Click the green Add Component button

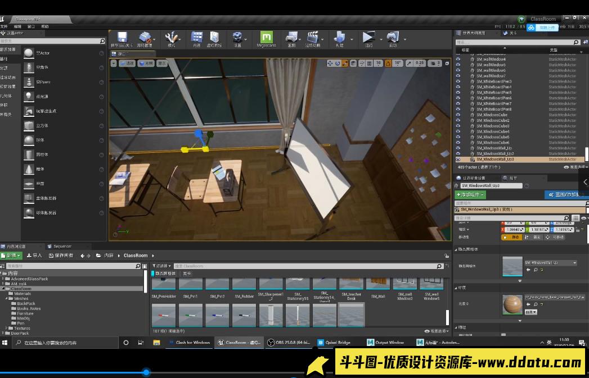470,195
